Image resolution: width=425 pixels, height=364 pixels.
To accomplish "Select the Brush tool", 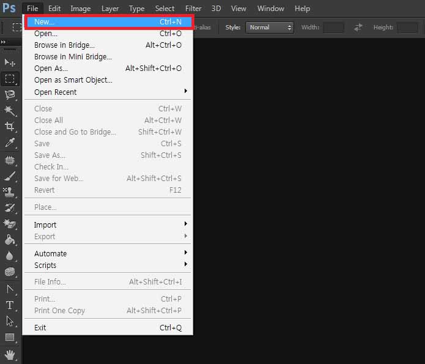I will coord(10,176).
